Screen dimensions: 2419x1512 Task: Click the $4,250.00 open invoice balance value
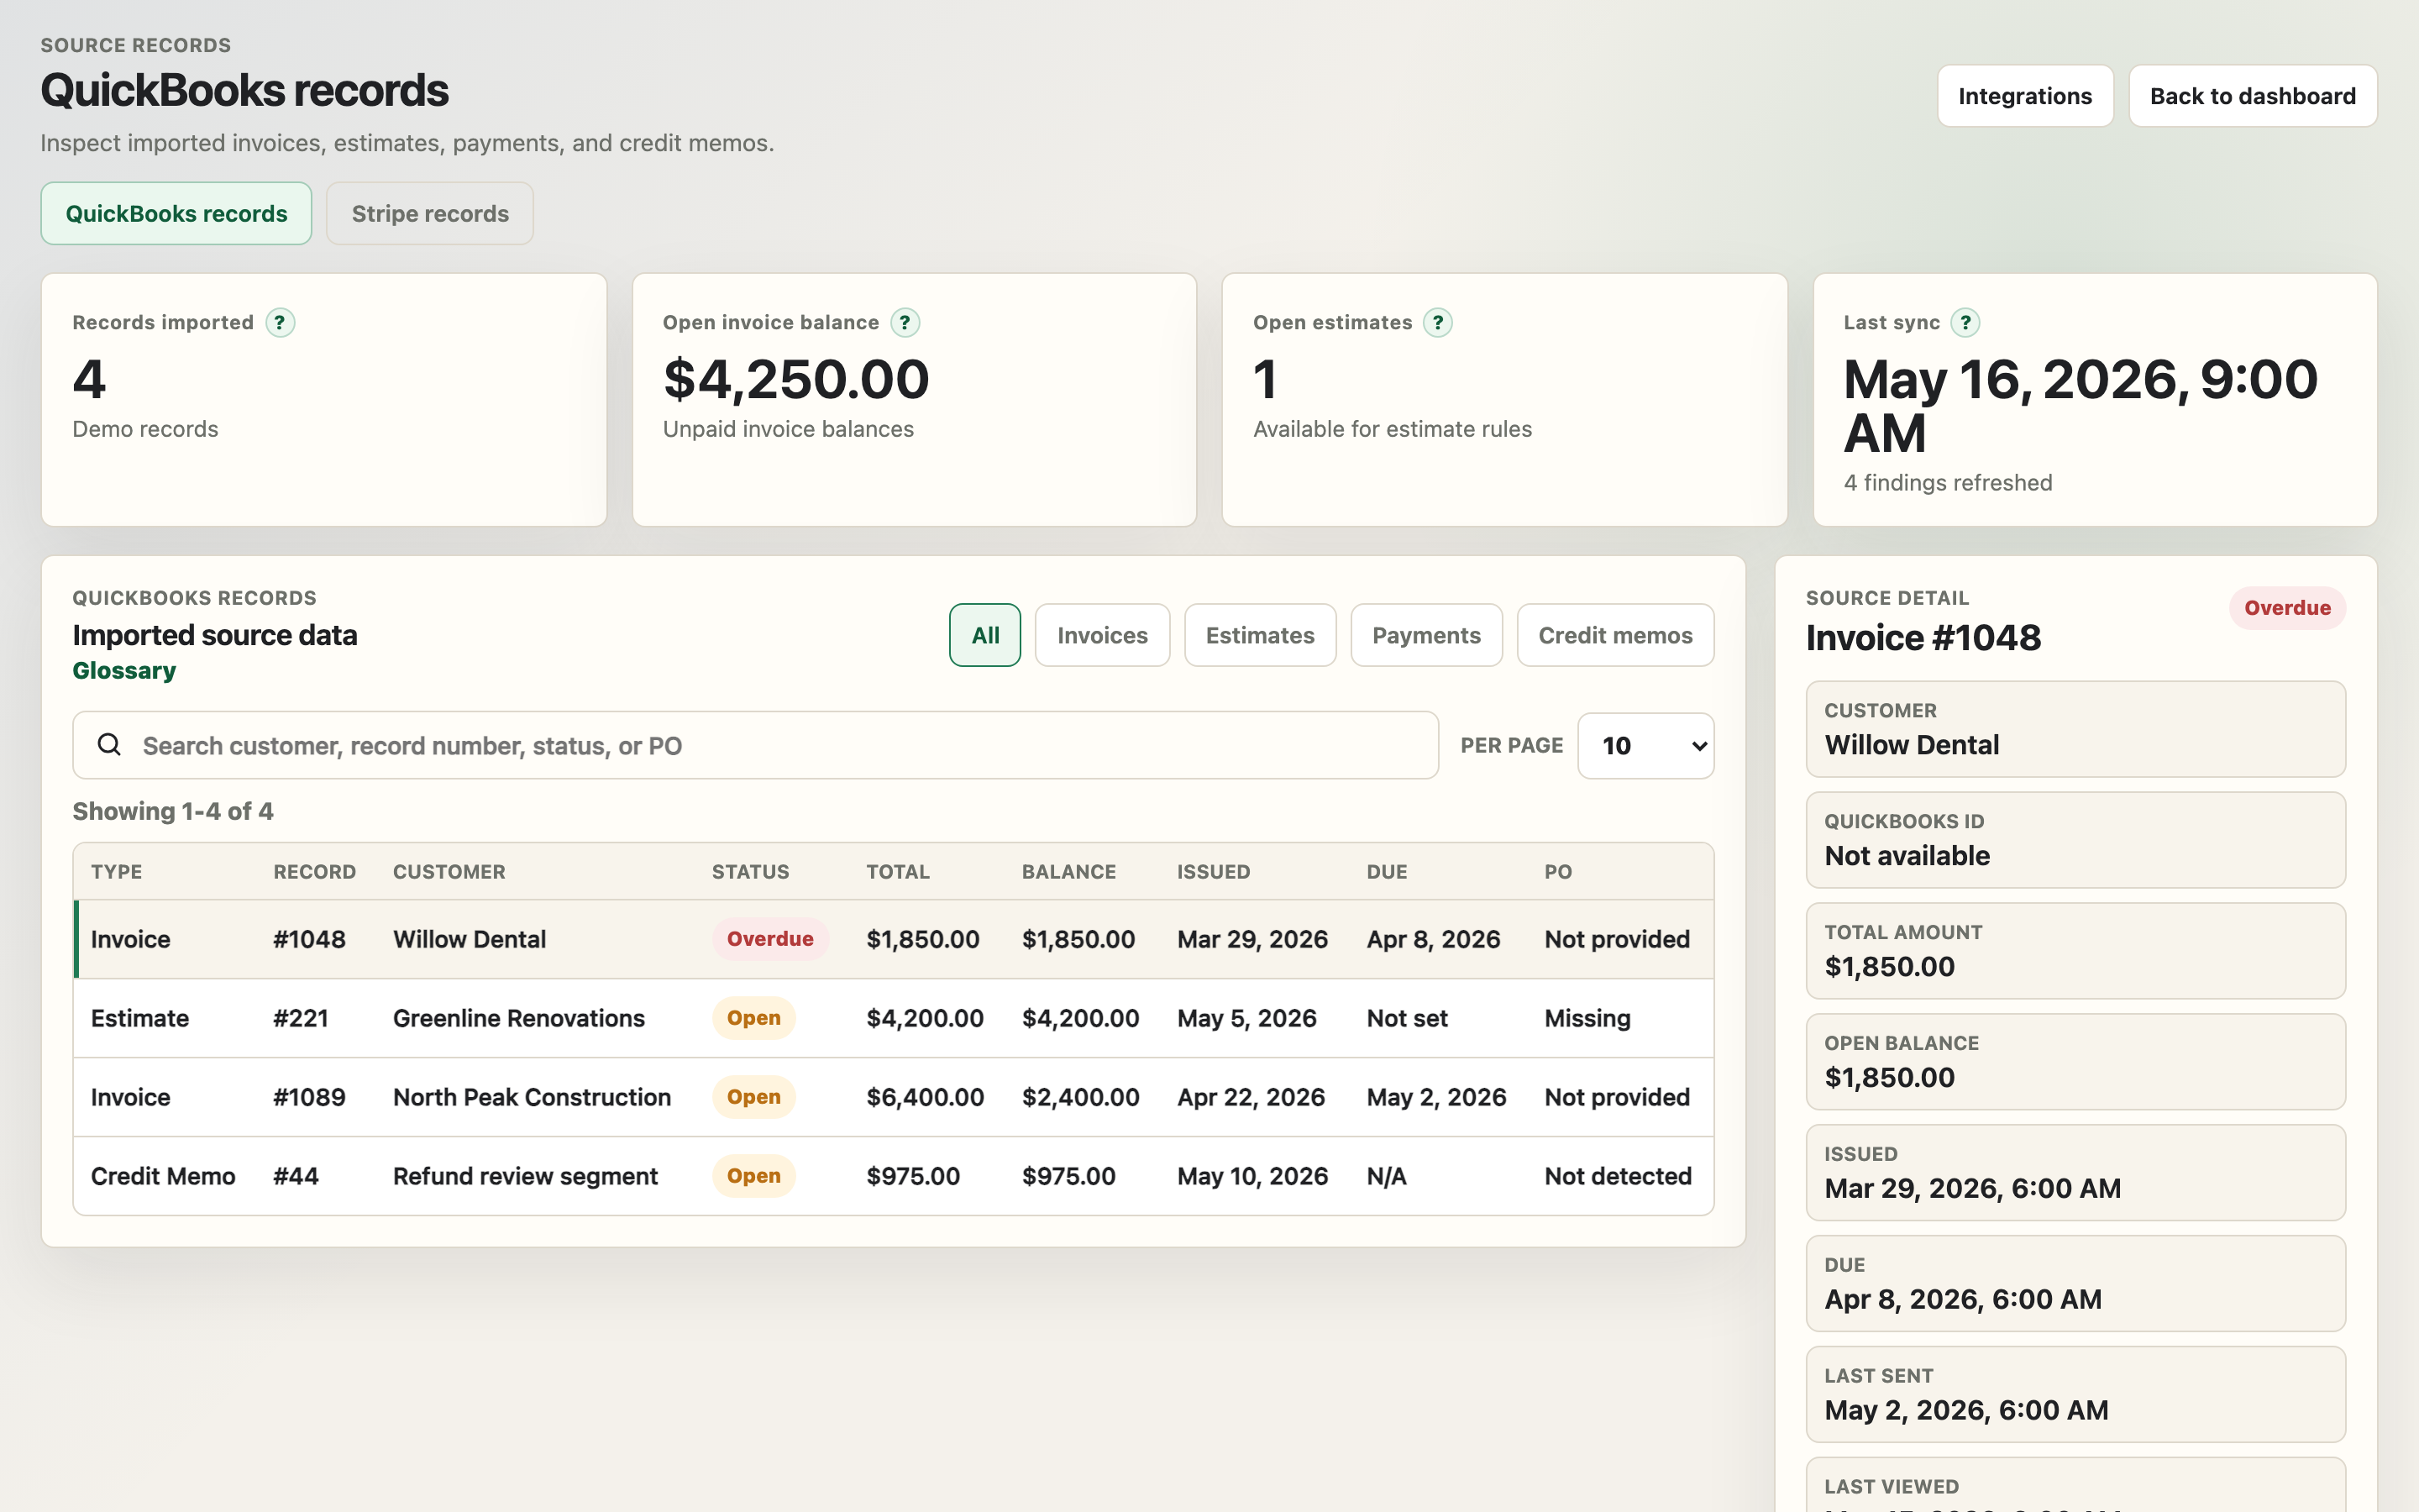pos(795,379)
